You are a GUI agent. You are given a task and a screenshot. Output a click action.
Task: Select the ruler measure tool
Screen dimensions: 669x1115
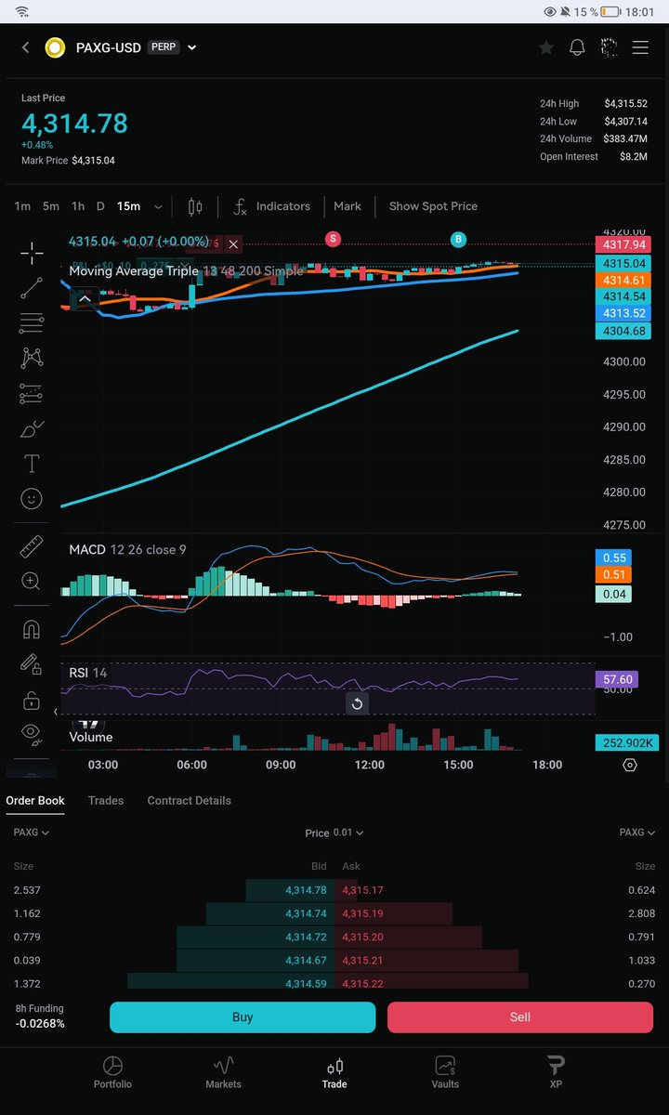point(32,546)
